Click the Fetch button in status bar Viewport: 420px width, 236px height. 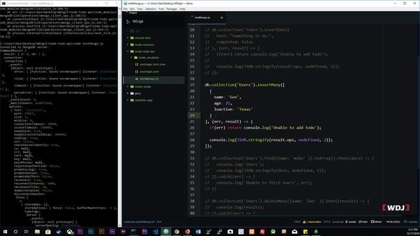click(x=363, y=222)
